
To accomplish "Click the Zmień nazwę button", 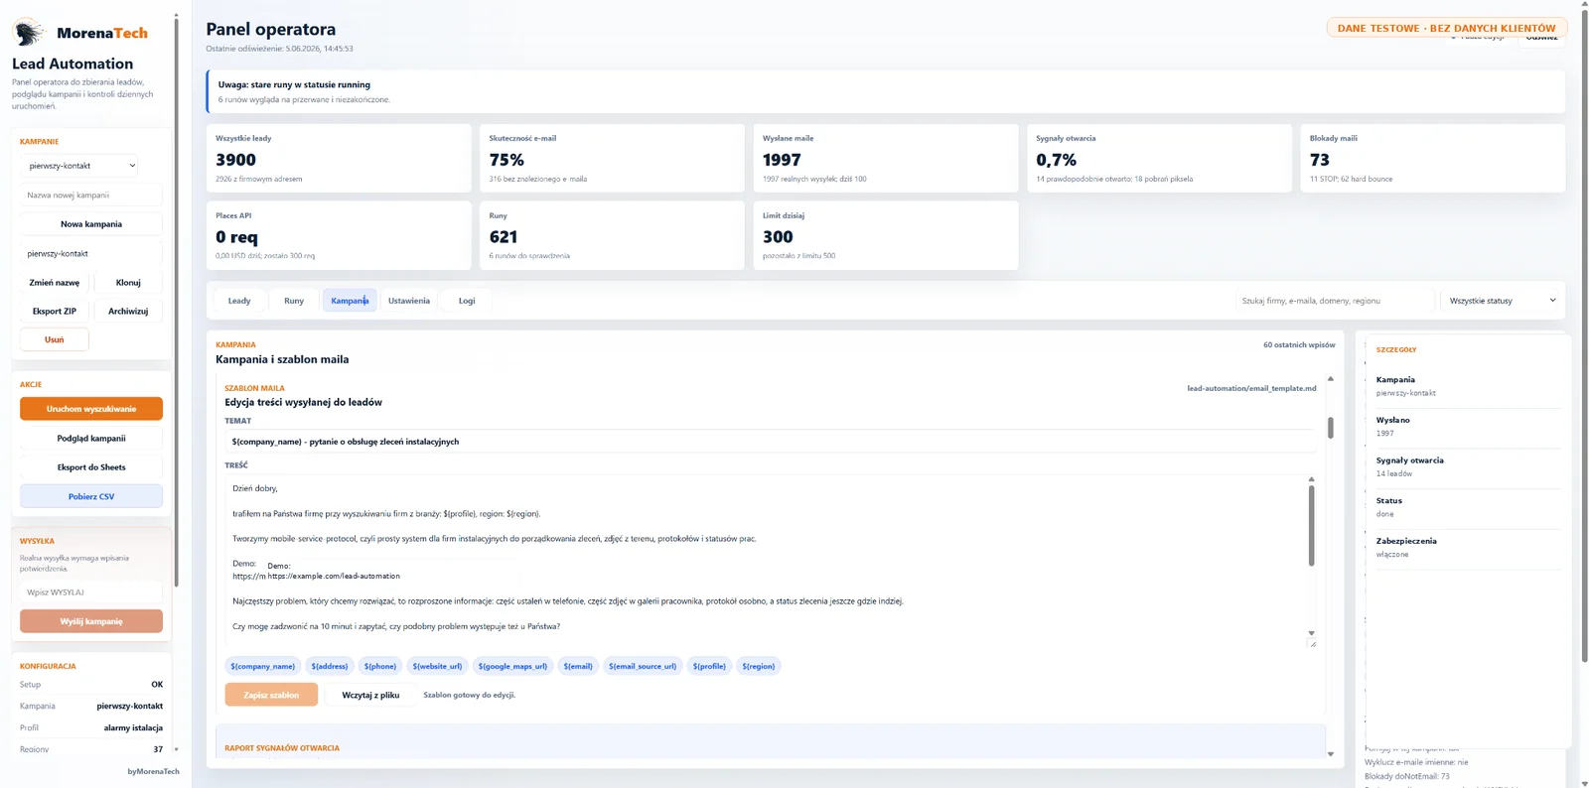I will coord(55,283).
